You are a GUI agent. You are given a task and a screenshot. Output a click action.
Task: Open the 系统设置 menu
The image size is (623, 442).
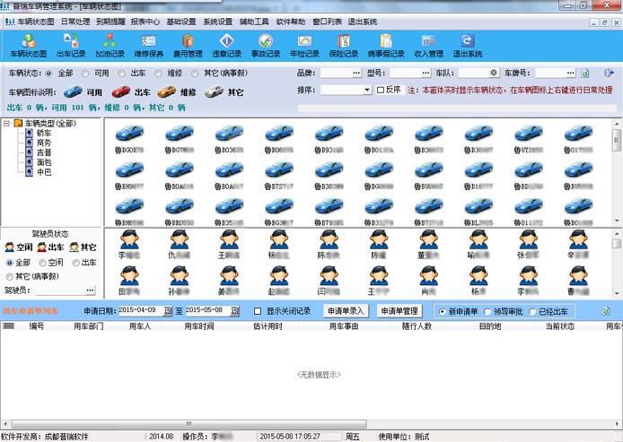pos(217,21)
